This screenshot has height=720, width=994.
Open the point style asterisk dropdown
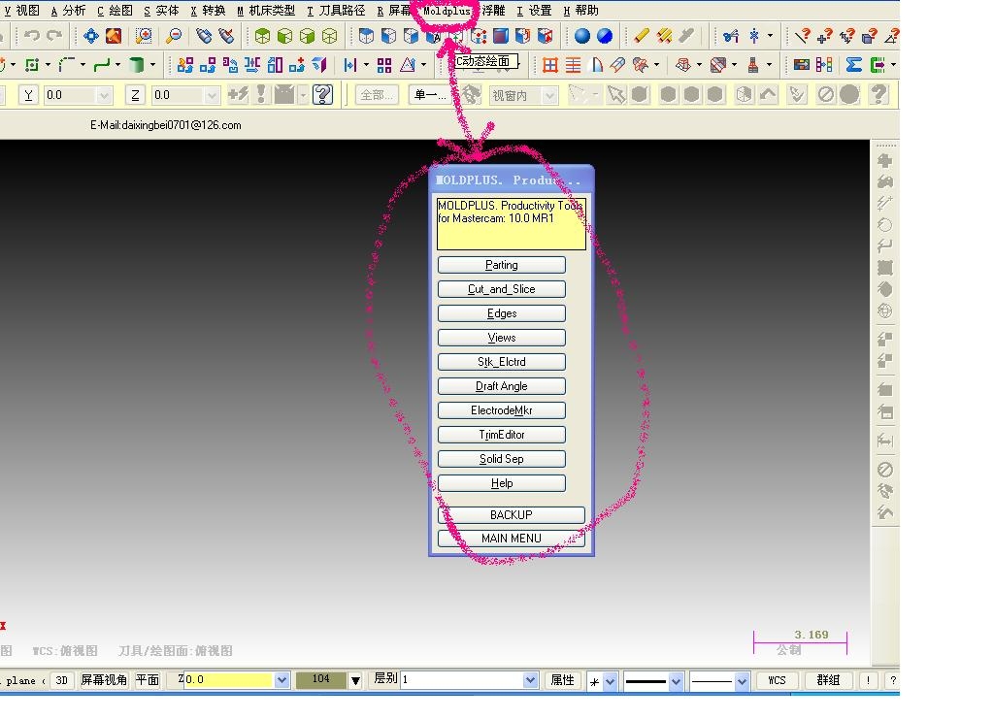tap(610, 681)
